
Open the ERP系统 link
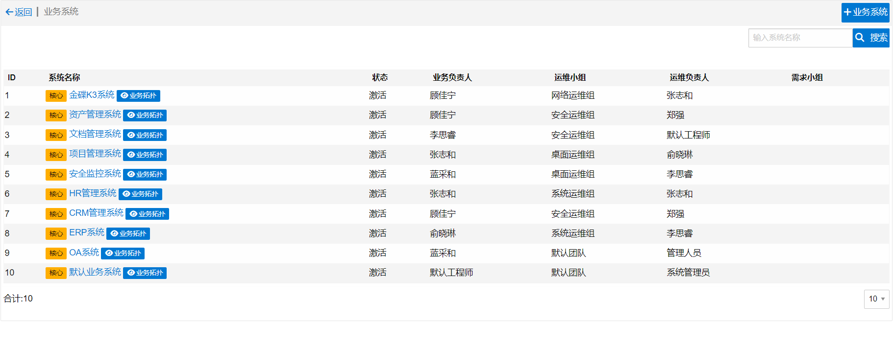[87, 232]
